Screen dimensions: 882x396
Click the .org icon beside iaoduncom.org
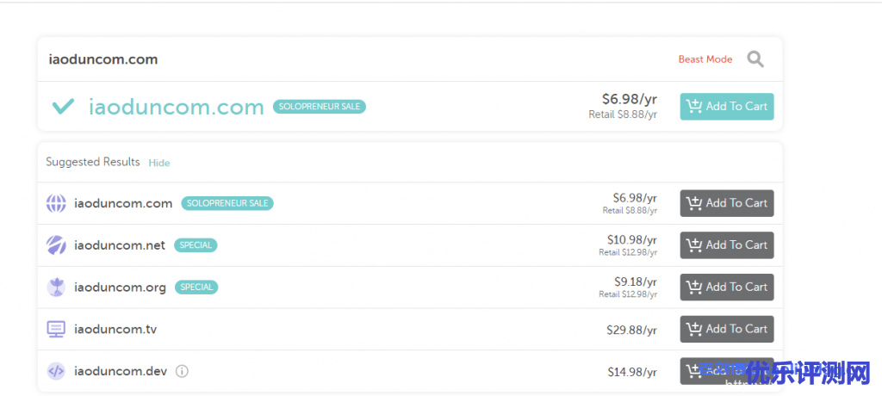(56, 288)
